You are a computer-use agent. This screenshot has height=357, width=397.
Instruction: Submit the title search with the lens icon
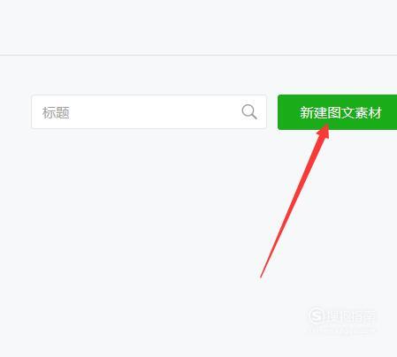(249, 112)
